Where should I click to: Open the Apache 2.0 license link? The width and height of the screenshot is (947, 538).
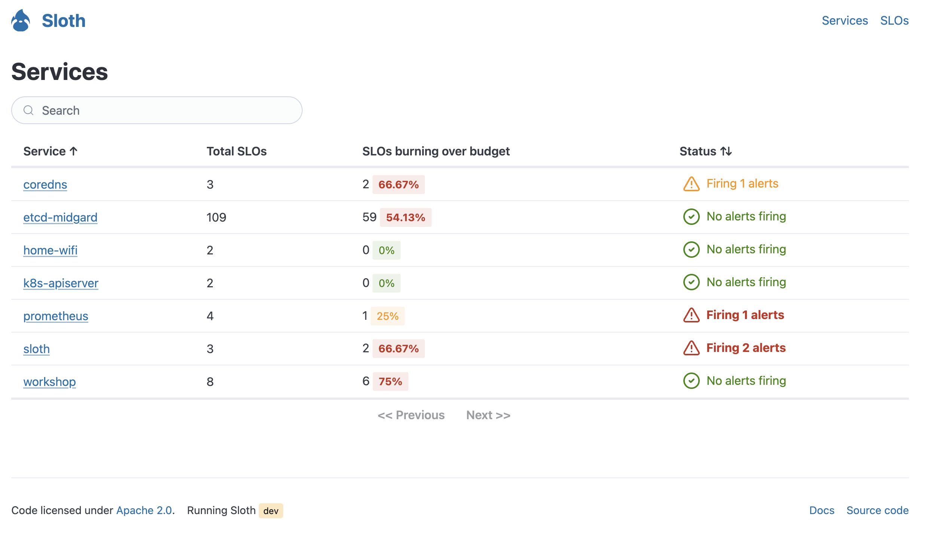tap(144, 510)
